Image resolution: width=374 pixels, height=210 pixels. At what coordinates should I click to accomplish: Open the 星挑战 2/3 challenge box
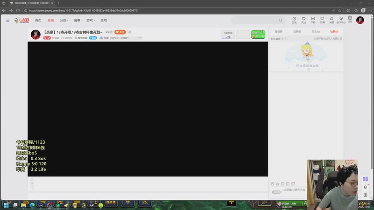(228, 35)
